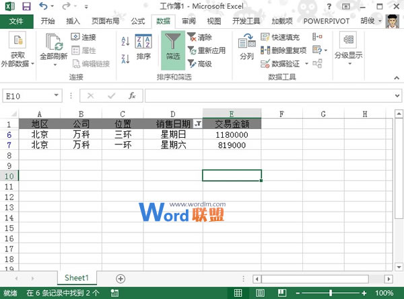Add a new sheet with plus icon
The width and height of the screenshot is (404, 299).
[x=121, y=278]
